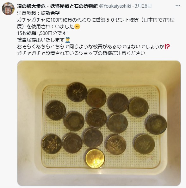Click the topmost coin in photo
The height and width of the screenshot is (188, 186).
pyautogui.click(x=77, y=92)
